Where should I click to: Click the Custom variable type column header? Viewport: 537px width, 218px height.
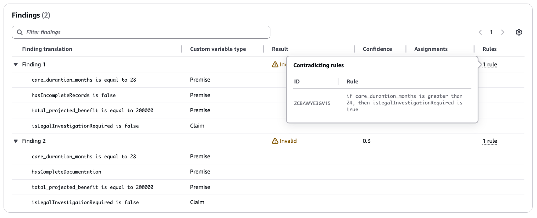pyautogui.click(x=218, y=49)
